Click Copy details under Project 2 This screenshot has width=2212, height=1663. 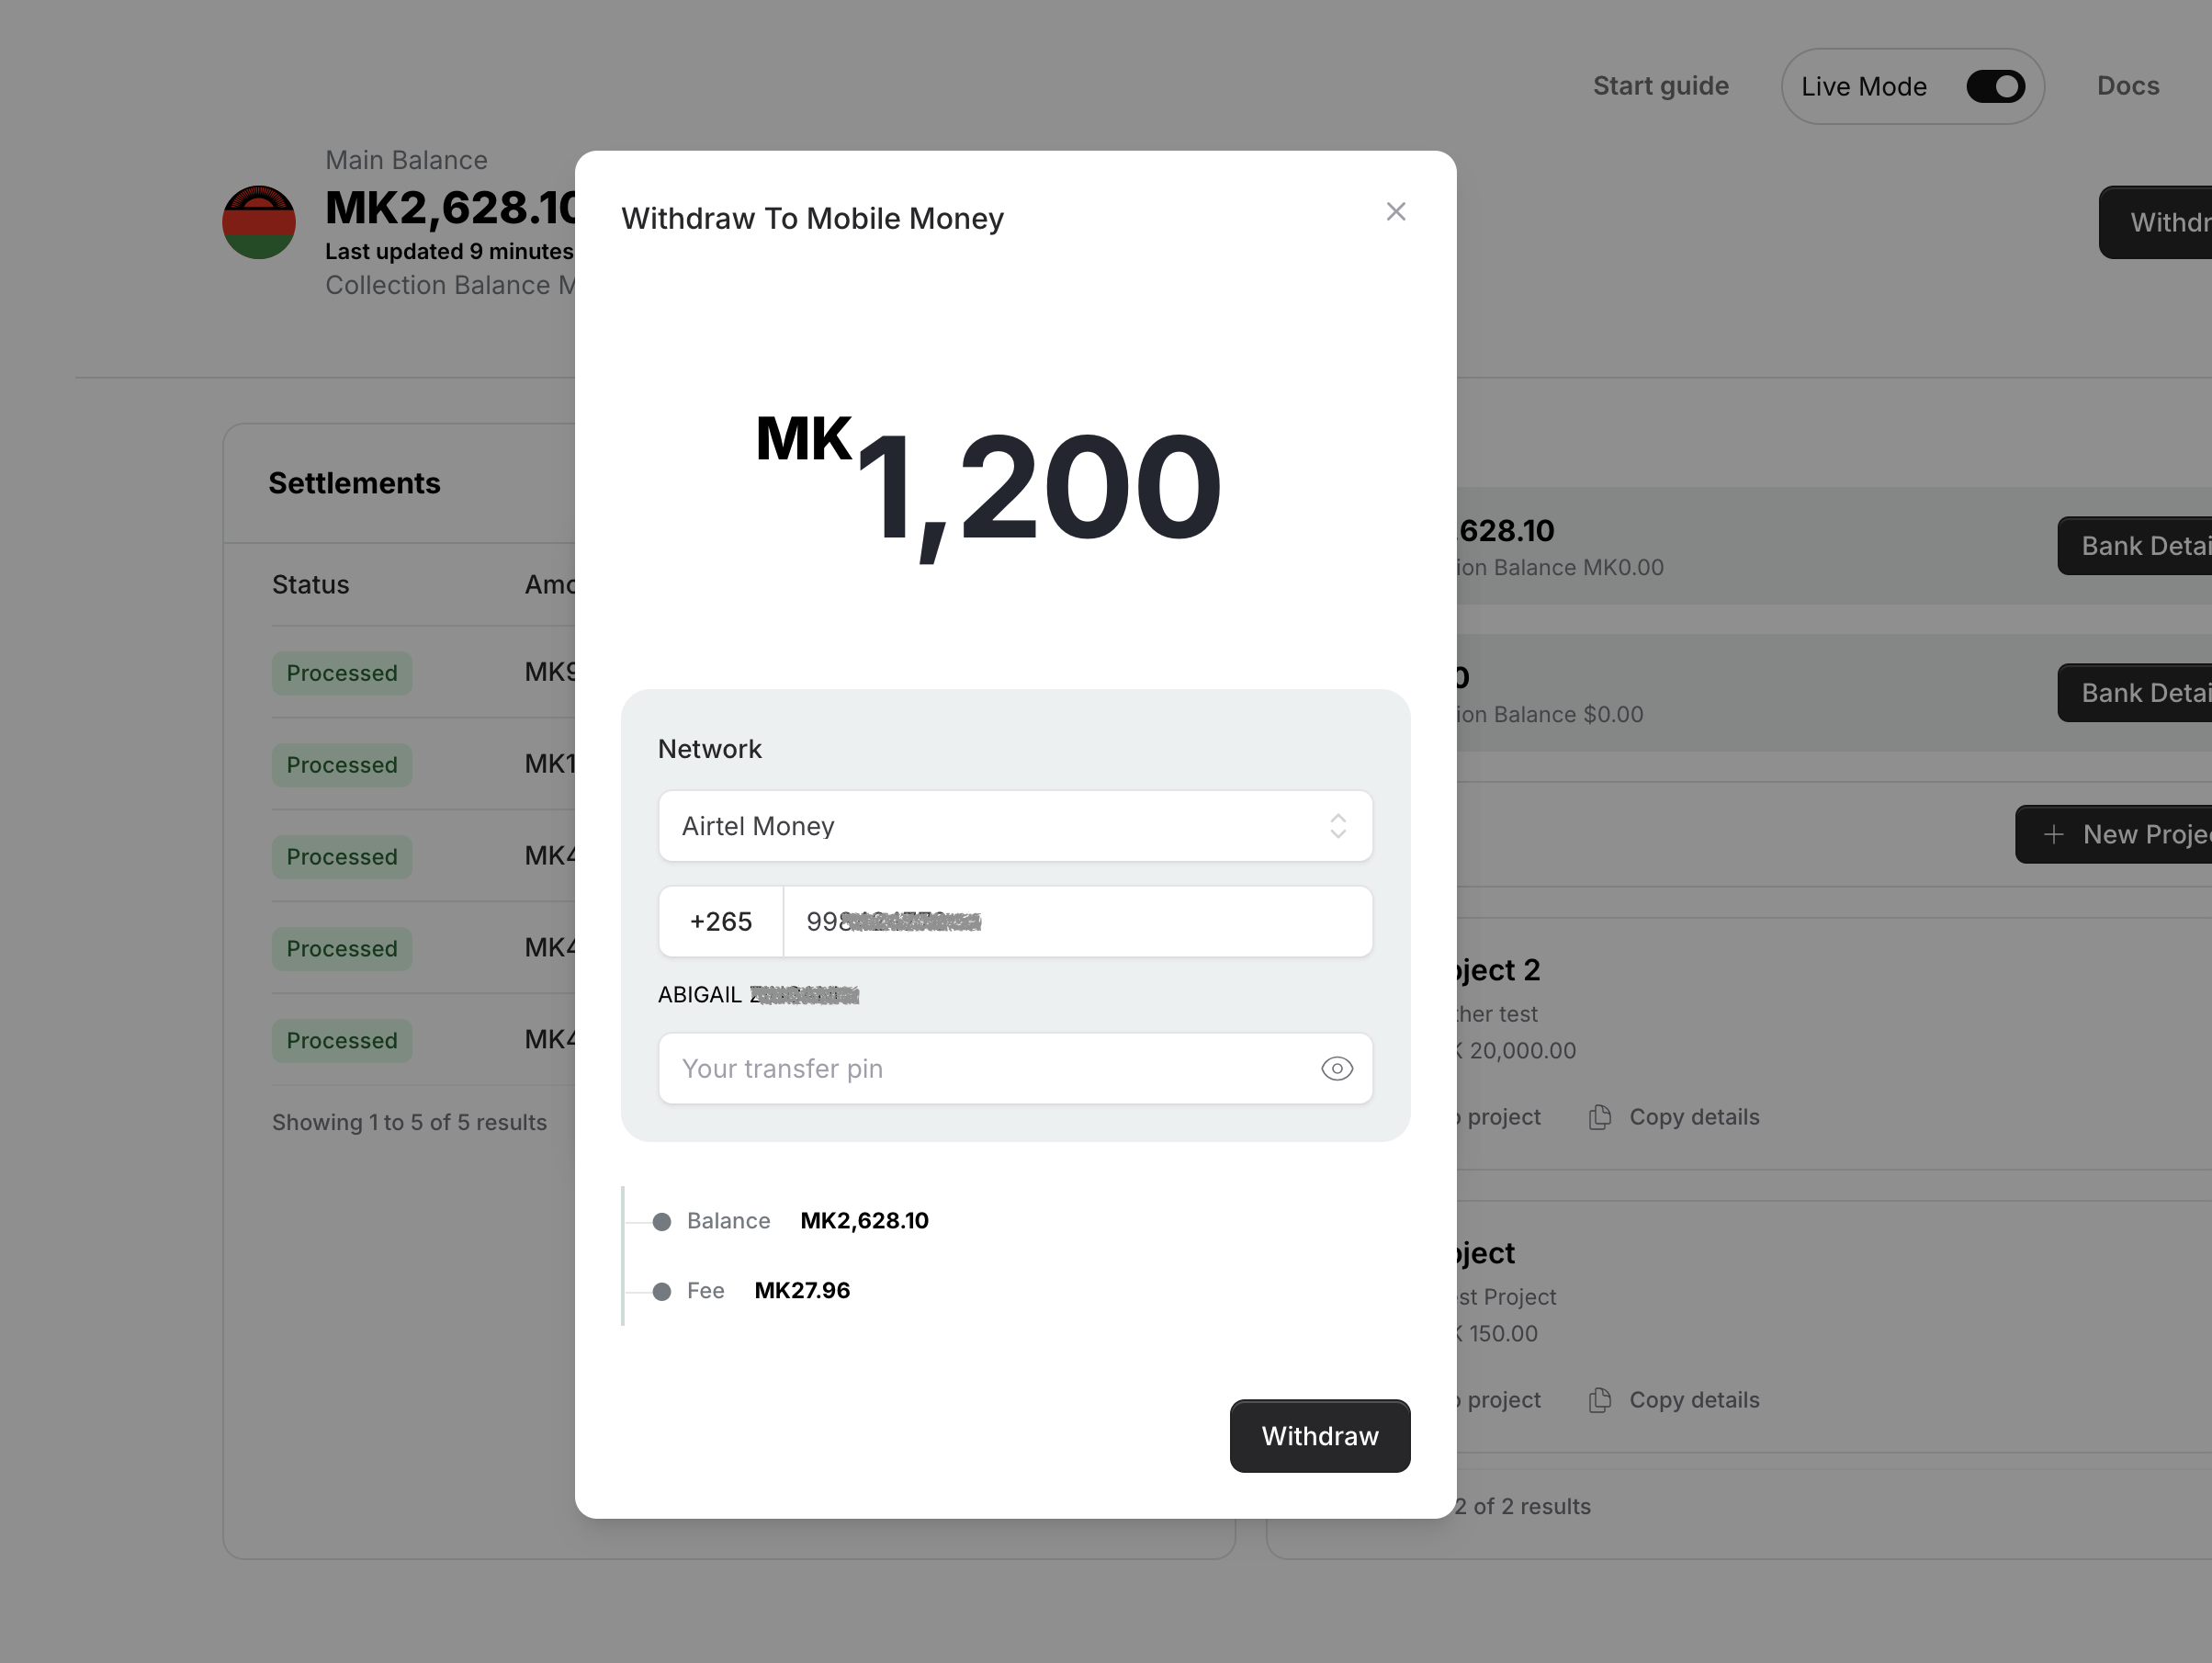1693,1117
